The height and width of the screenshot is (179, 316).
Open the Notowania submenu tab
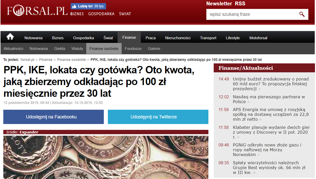[39, 49]
